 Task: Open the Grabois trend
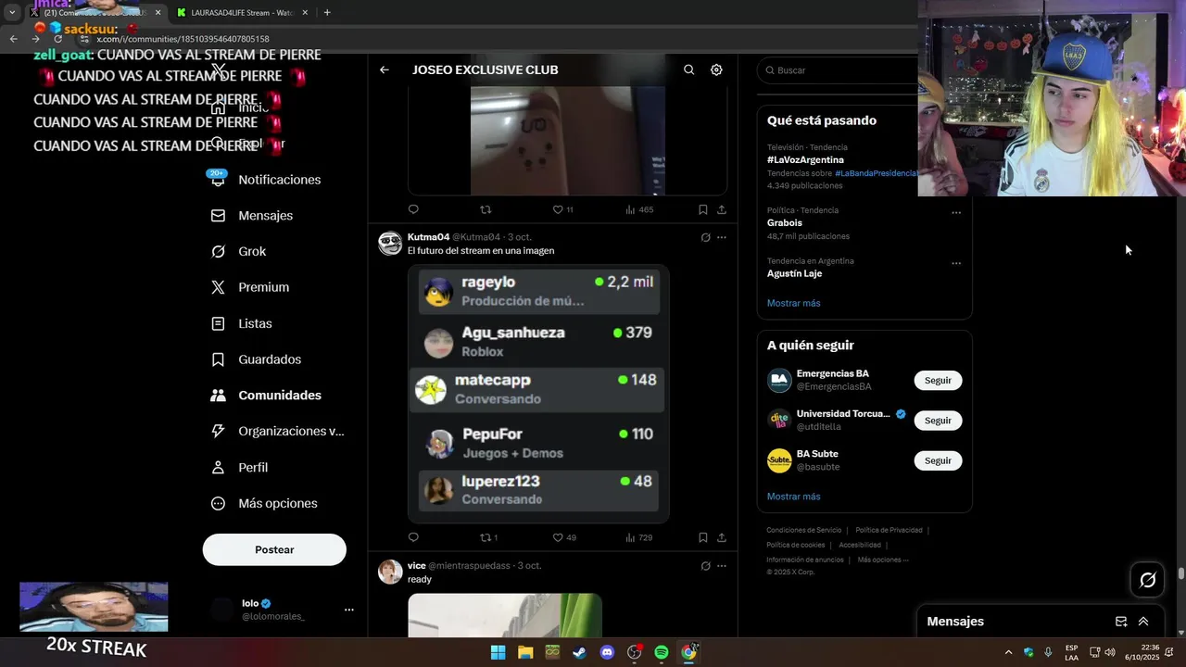click(x=785, y=222)
